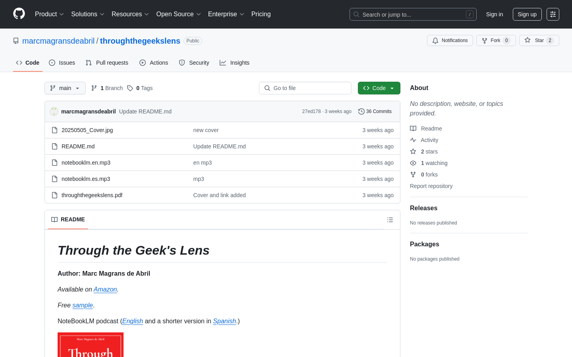Viewport: 572px width, 357px height.
Task: Click the Sign up button
Action: click(527, 14)
